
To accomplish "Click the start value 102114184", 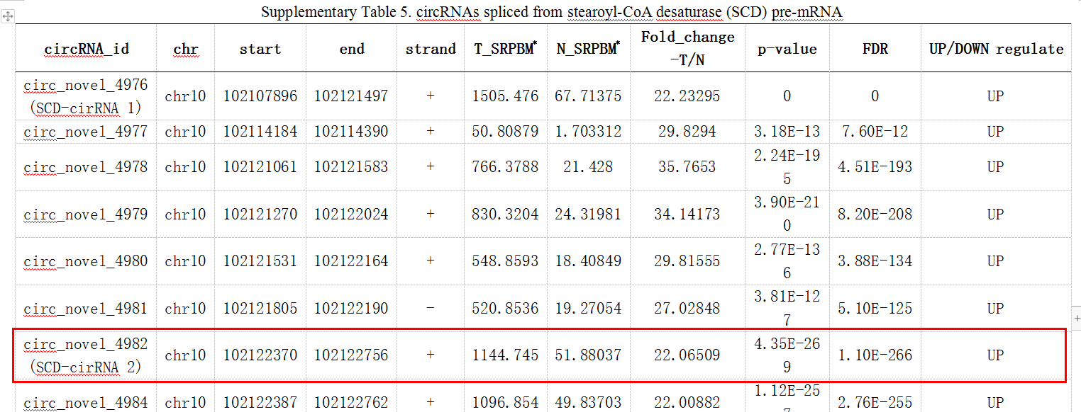I will click(260, 131).
